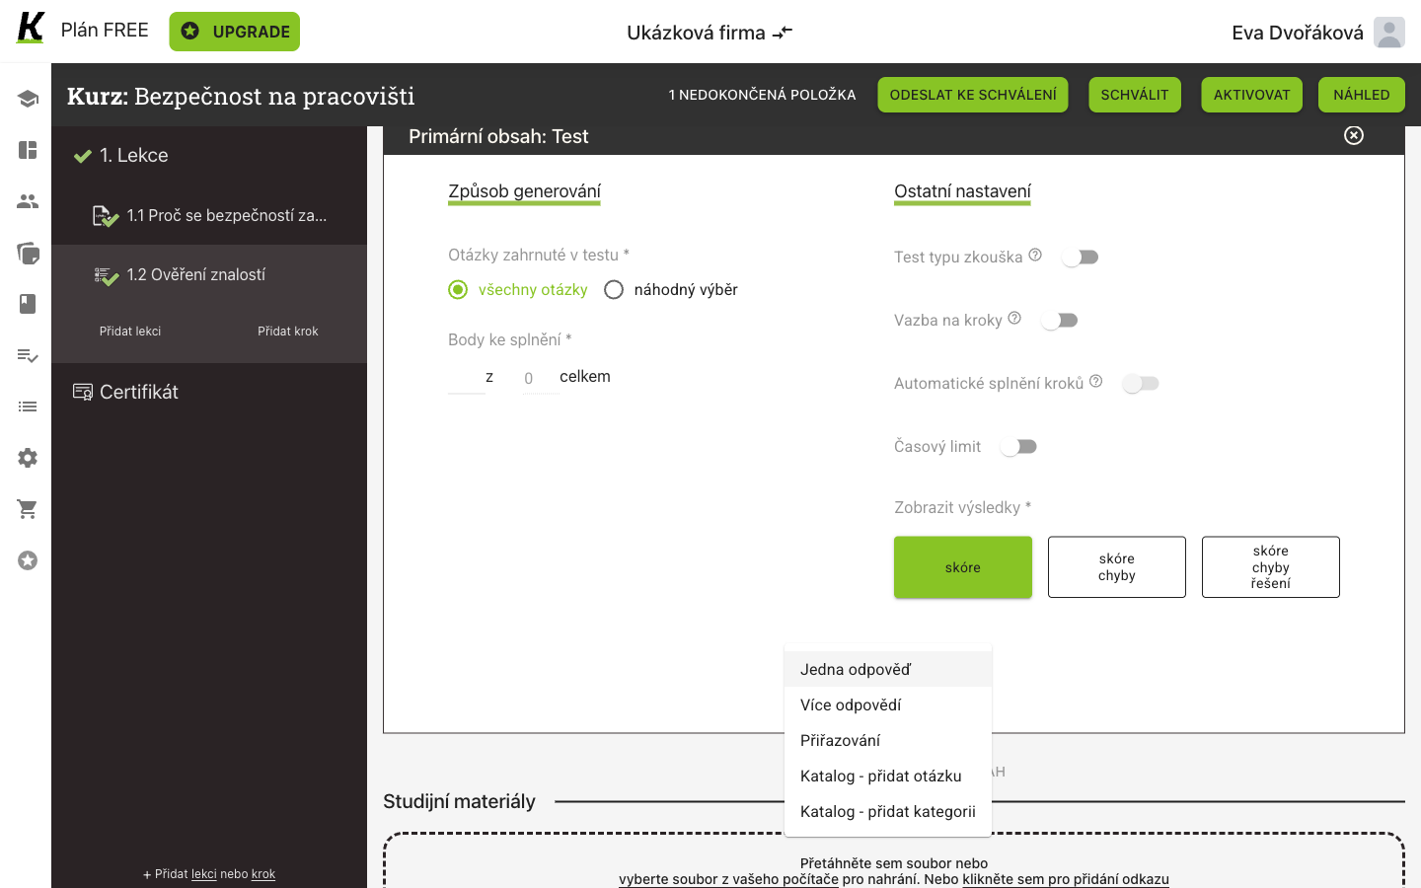Screen dimensions: 1421x888
Task: Click green checkmark beside 1. Lekce
Action: [83, 156]
